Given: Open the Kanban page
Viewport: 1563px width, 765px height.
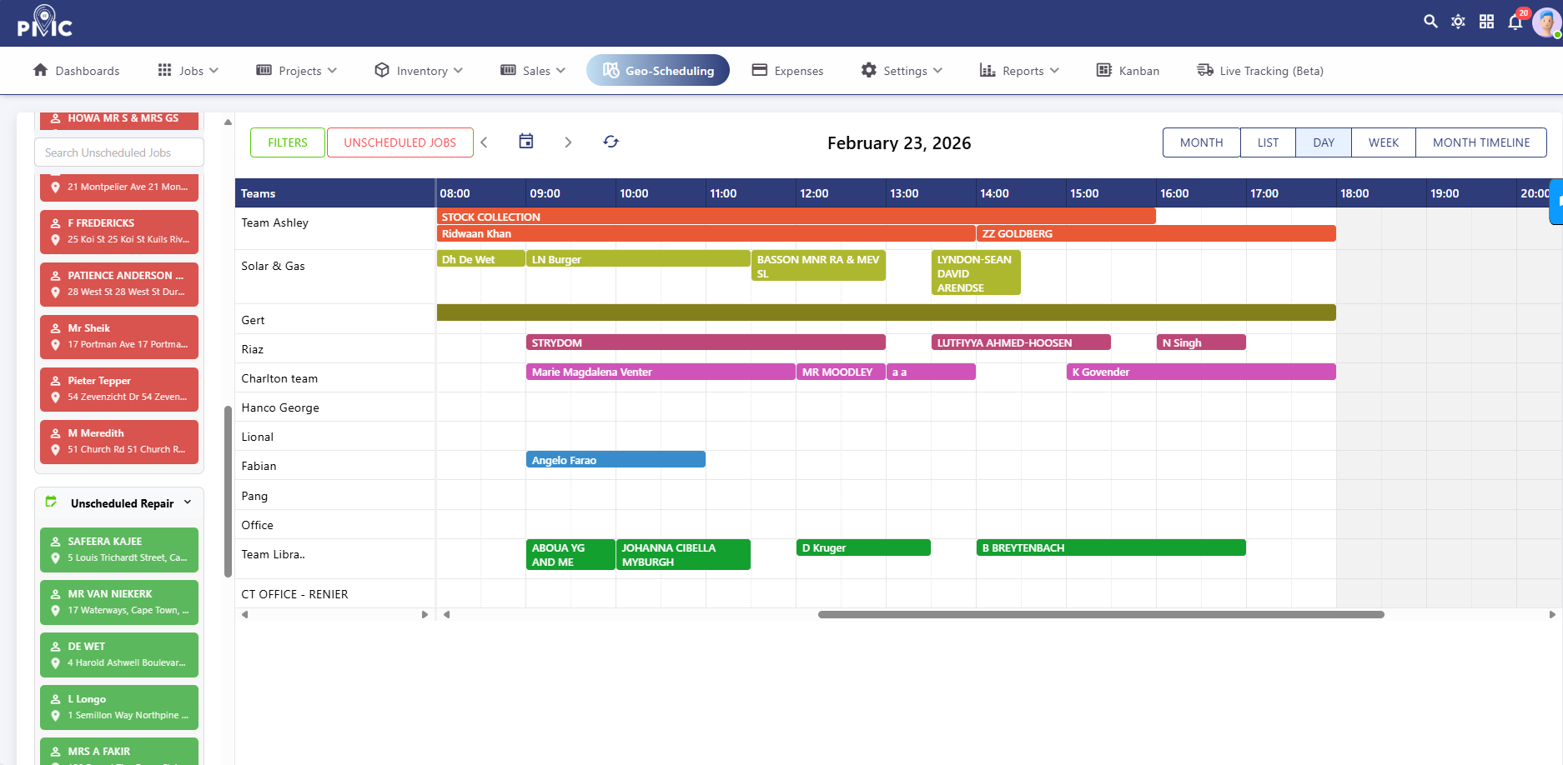Looking at the screenshot, I should [1128, 71].
